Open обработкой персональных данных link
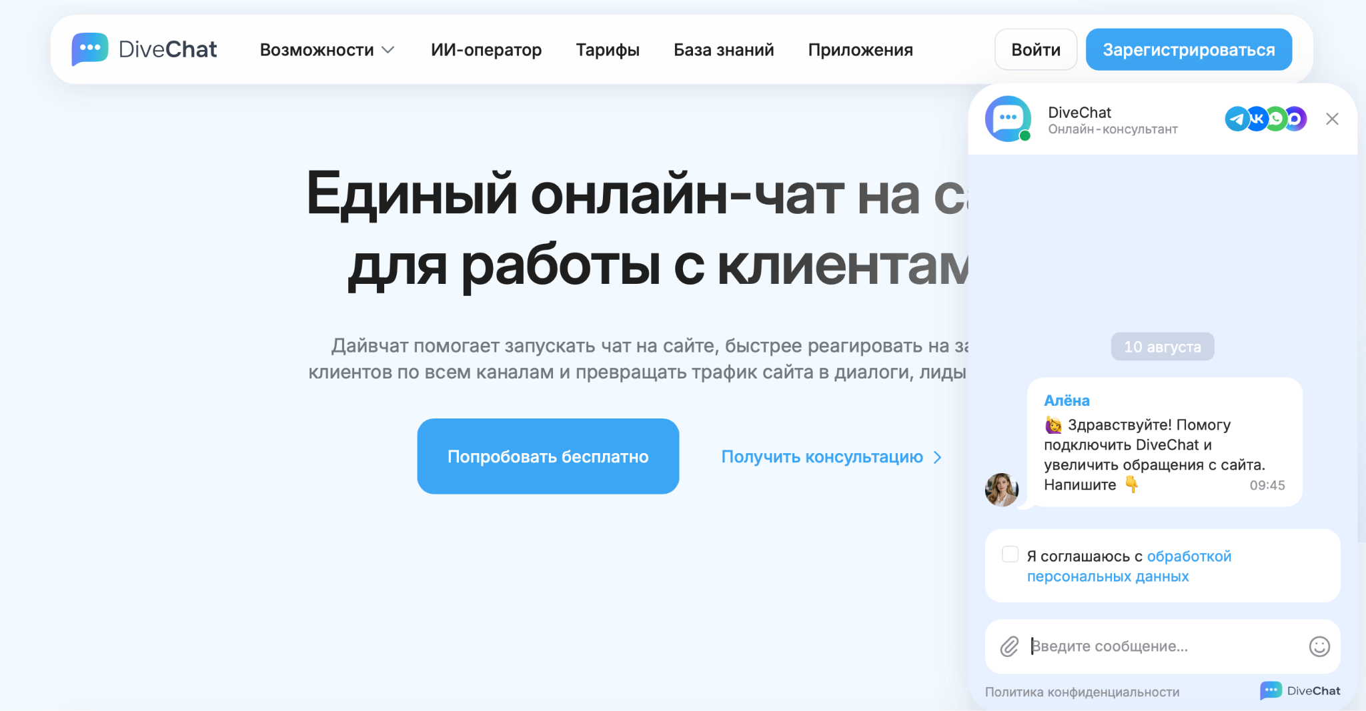 tap(1129, 566)
